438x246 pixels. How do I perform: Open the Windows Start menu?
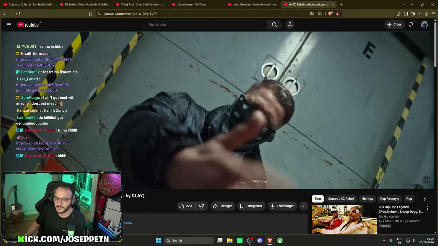point(158,241)
